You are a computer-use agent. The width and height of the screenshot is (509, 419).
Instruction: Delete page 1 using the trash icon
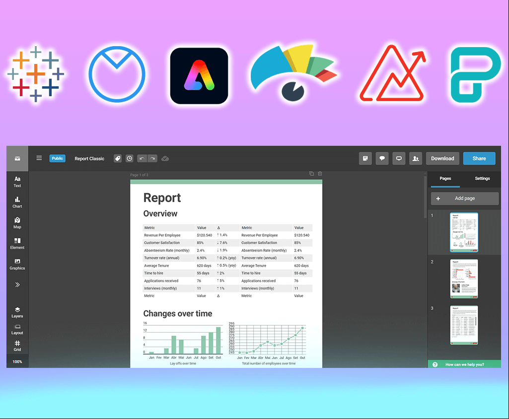pos(320,174)
